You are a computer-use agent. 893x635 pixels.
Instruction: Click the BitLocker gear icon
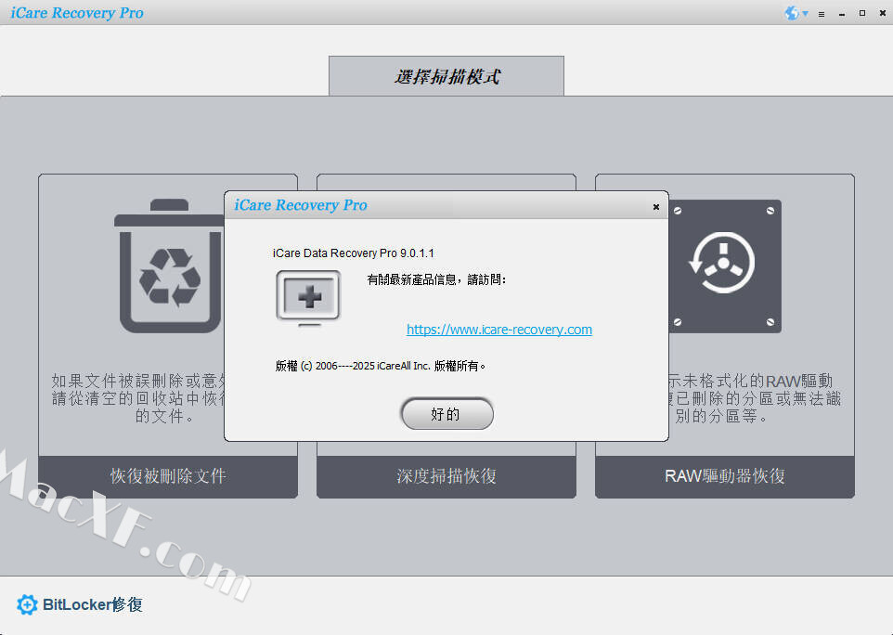pyautogui.click(x=27, y=604)
